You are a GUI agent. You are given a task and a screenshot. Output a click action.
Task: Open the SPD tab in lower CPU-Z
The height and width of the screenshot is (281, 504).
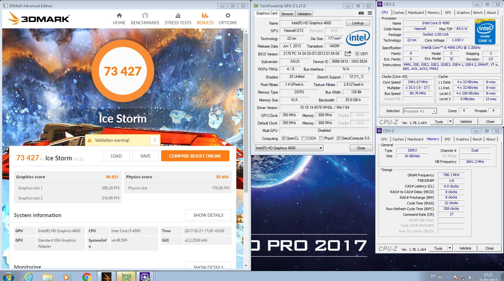[x=447, y=139]
